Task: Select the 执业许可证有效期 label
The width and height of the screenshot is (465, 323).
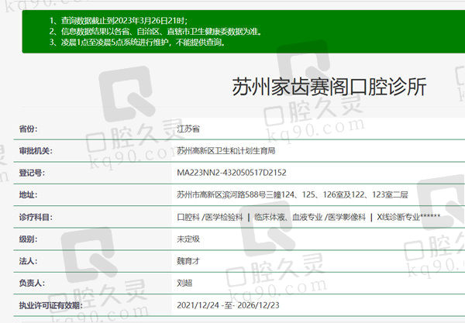Action: click(50, 305)
